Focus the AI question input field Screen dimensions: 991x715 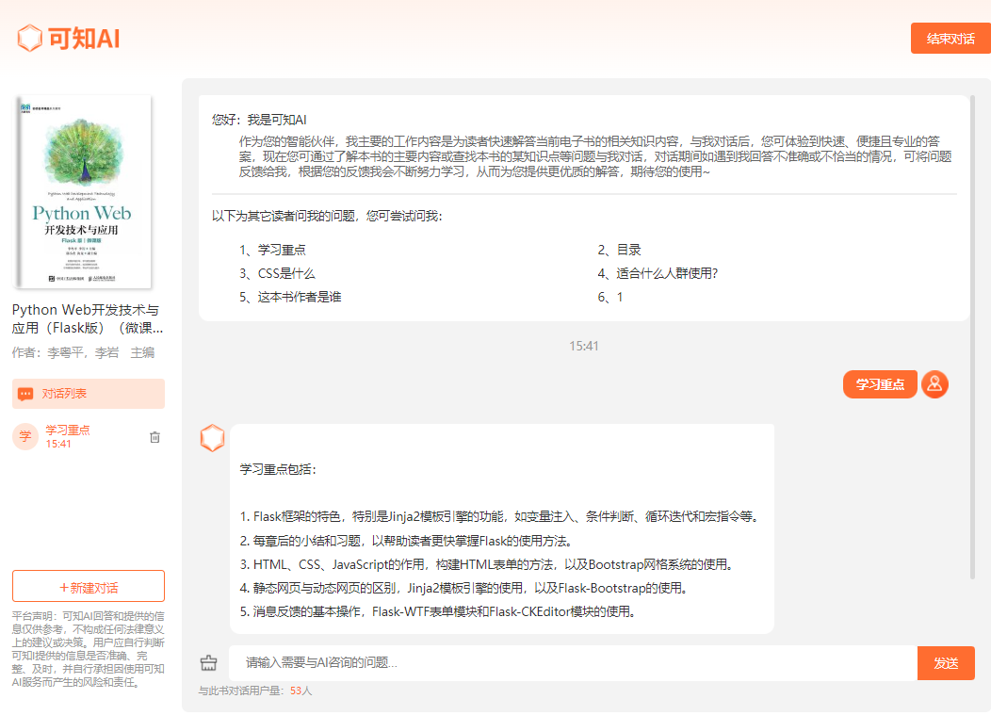[x=573, y=663]
